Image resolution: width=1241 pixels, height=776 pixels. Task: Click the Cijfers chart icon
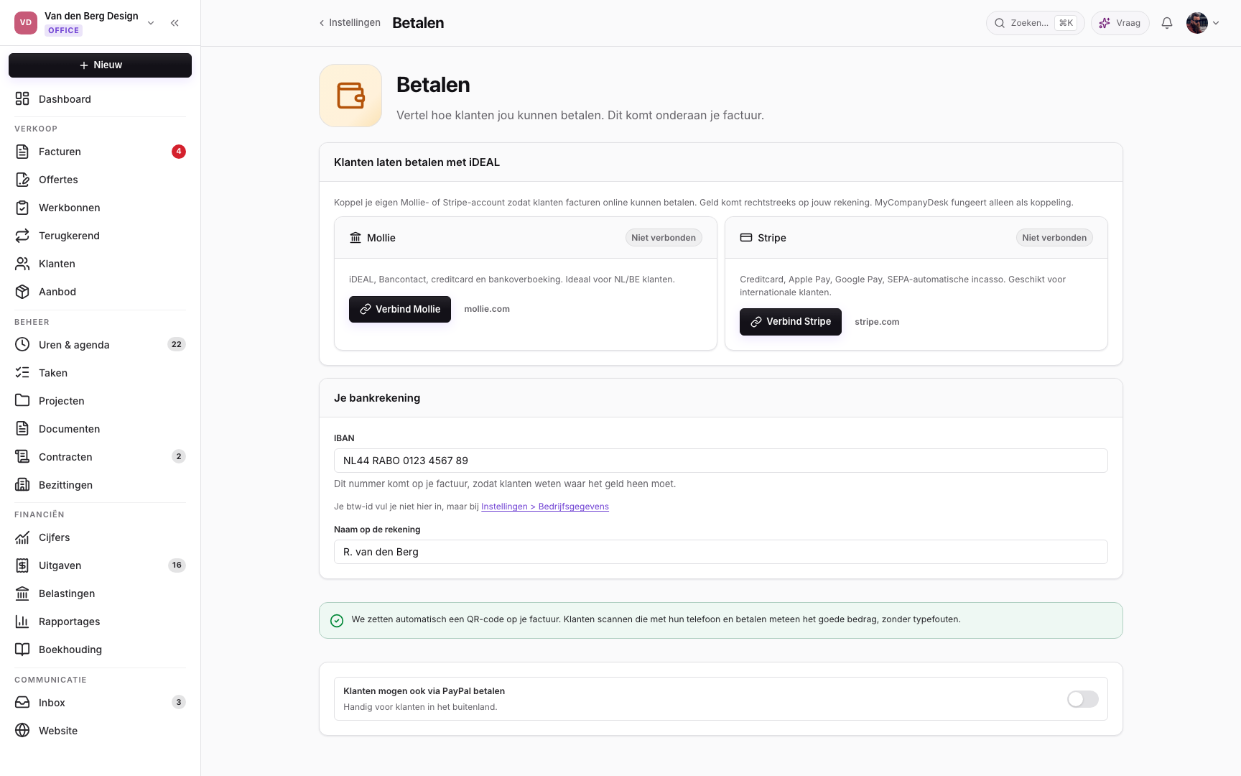point(22,537)
